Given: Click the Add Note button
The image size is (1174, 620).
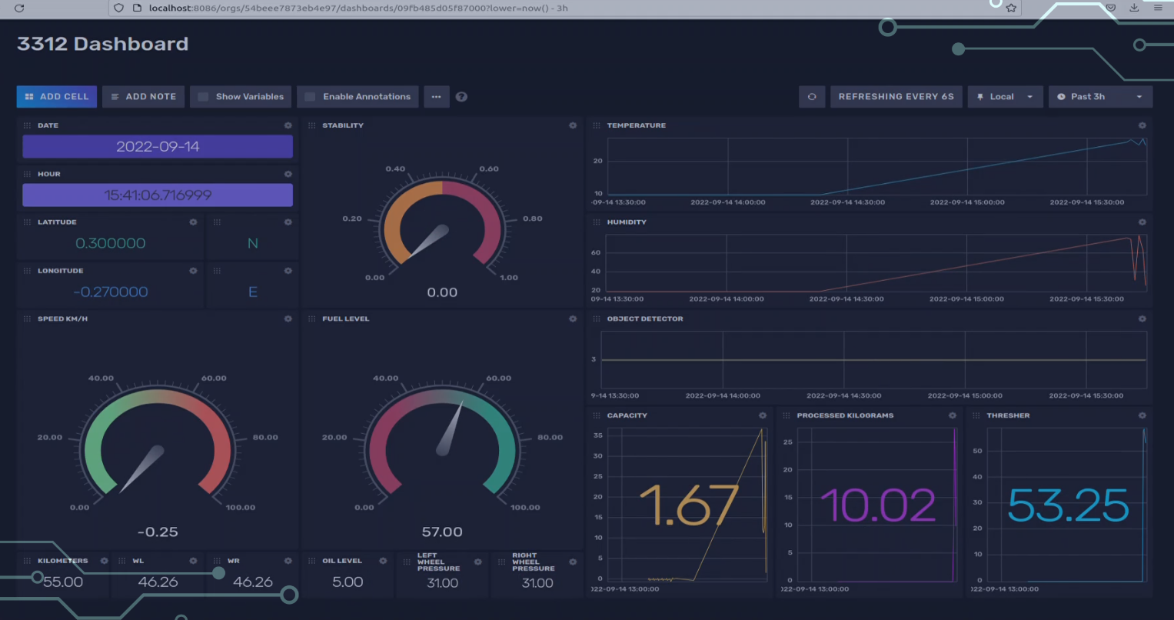Looking at the screenshot, I should pos(143,97).
